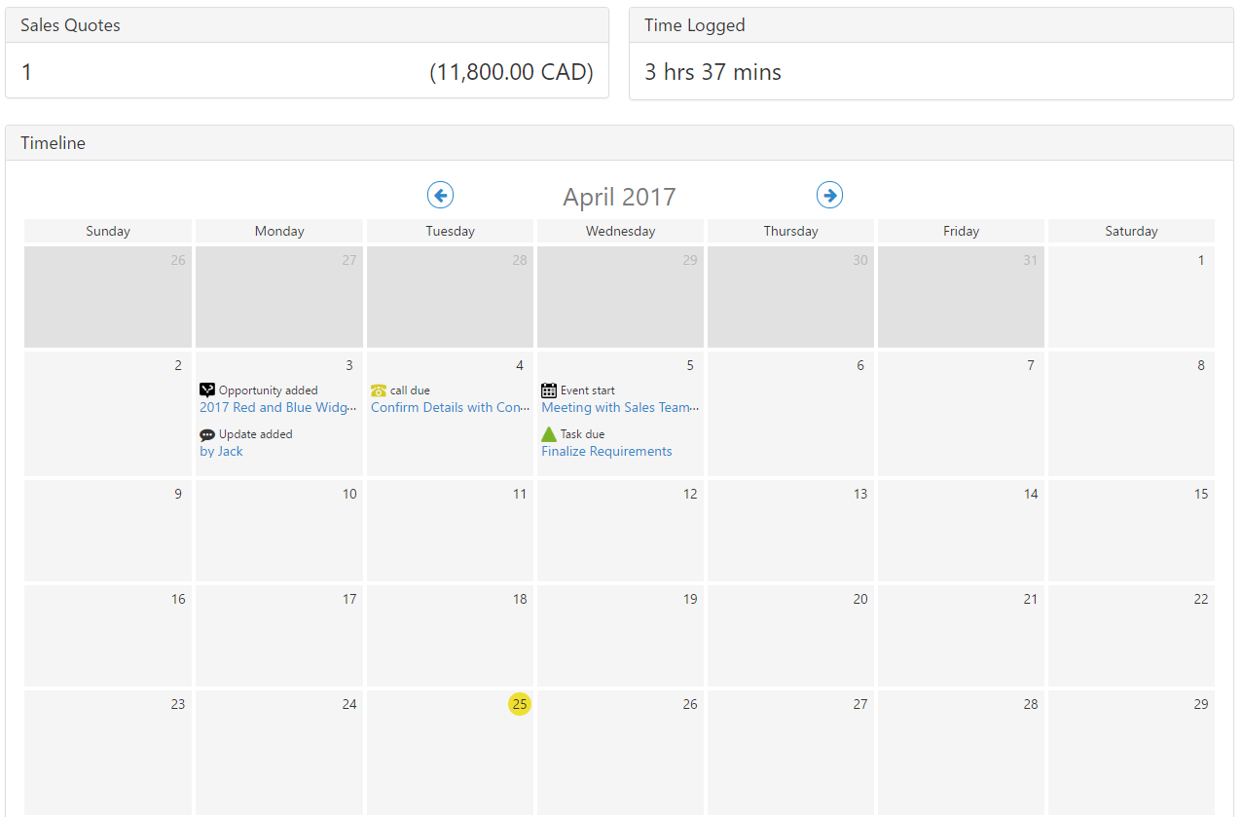
Task: Select the April 14 day cell
Action: (961, 531)
